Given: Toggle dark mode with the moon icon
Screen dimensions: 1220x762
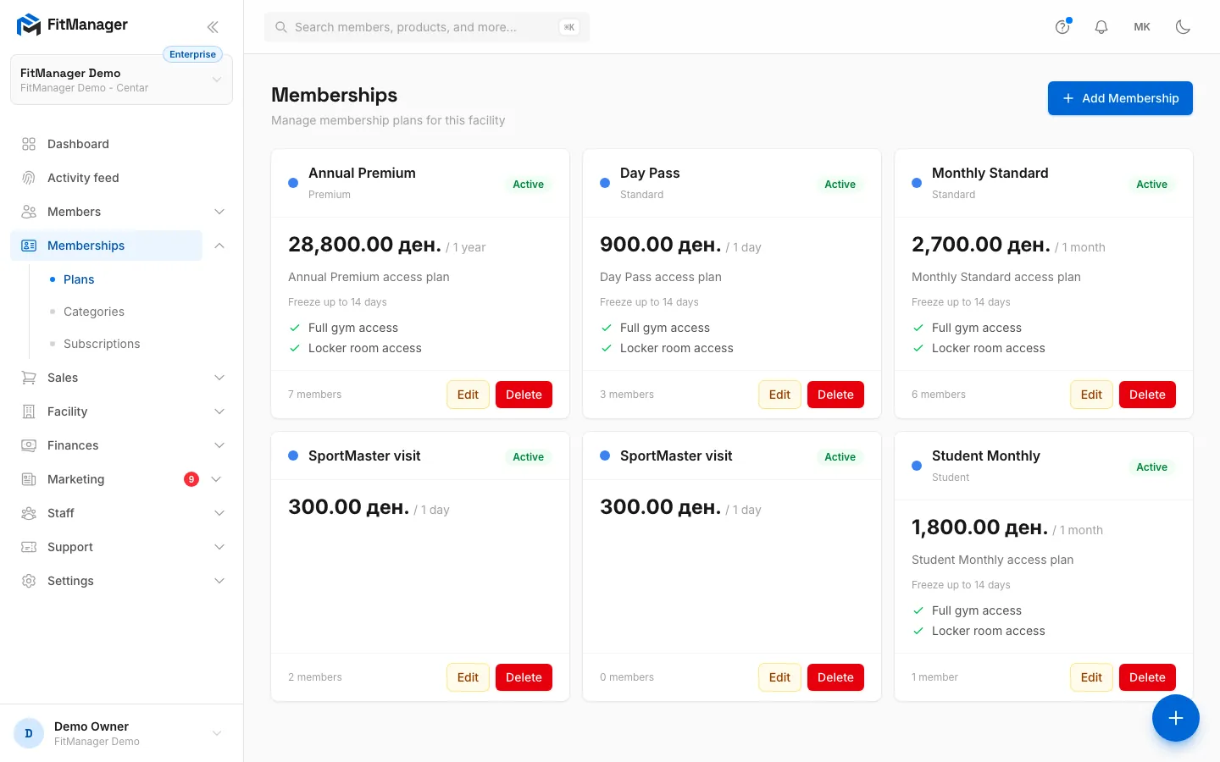Looking at the screenshot, I should (1183, 27).
